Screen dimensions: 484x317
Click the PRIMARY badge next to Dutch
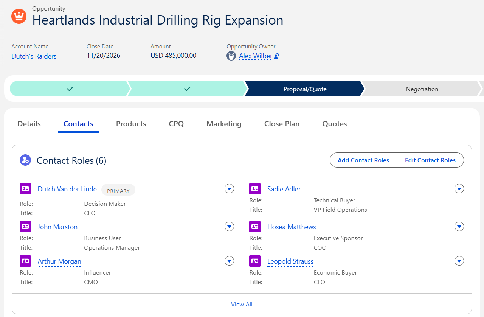(118, 190)
